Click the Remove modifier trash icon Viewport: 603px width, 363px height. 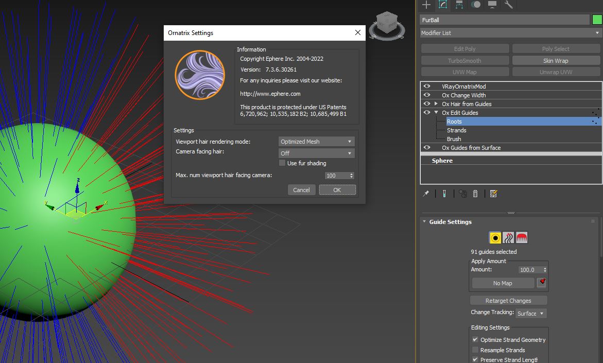pyautogui.click(x=475, y=194)
